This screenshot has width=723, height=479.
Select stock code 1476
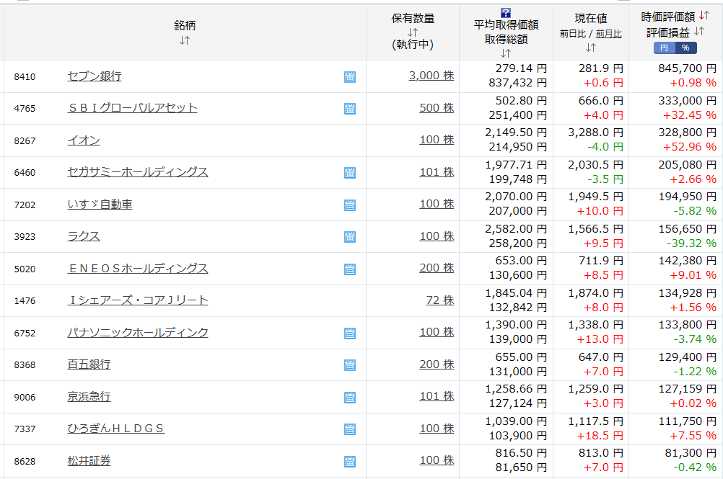[x=25, y=301]
